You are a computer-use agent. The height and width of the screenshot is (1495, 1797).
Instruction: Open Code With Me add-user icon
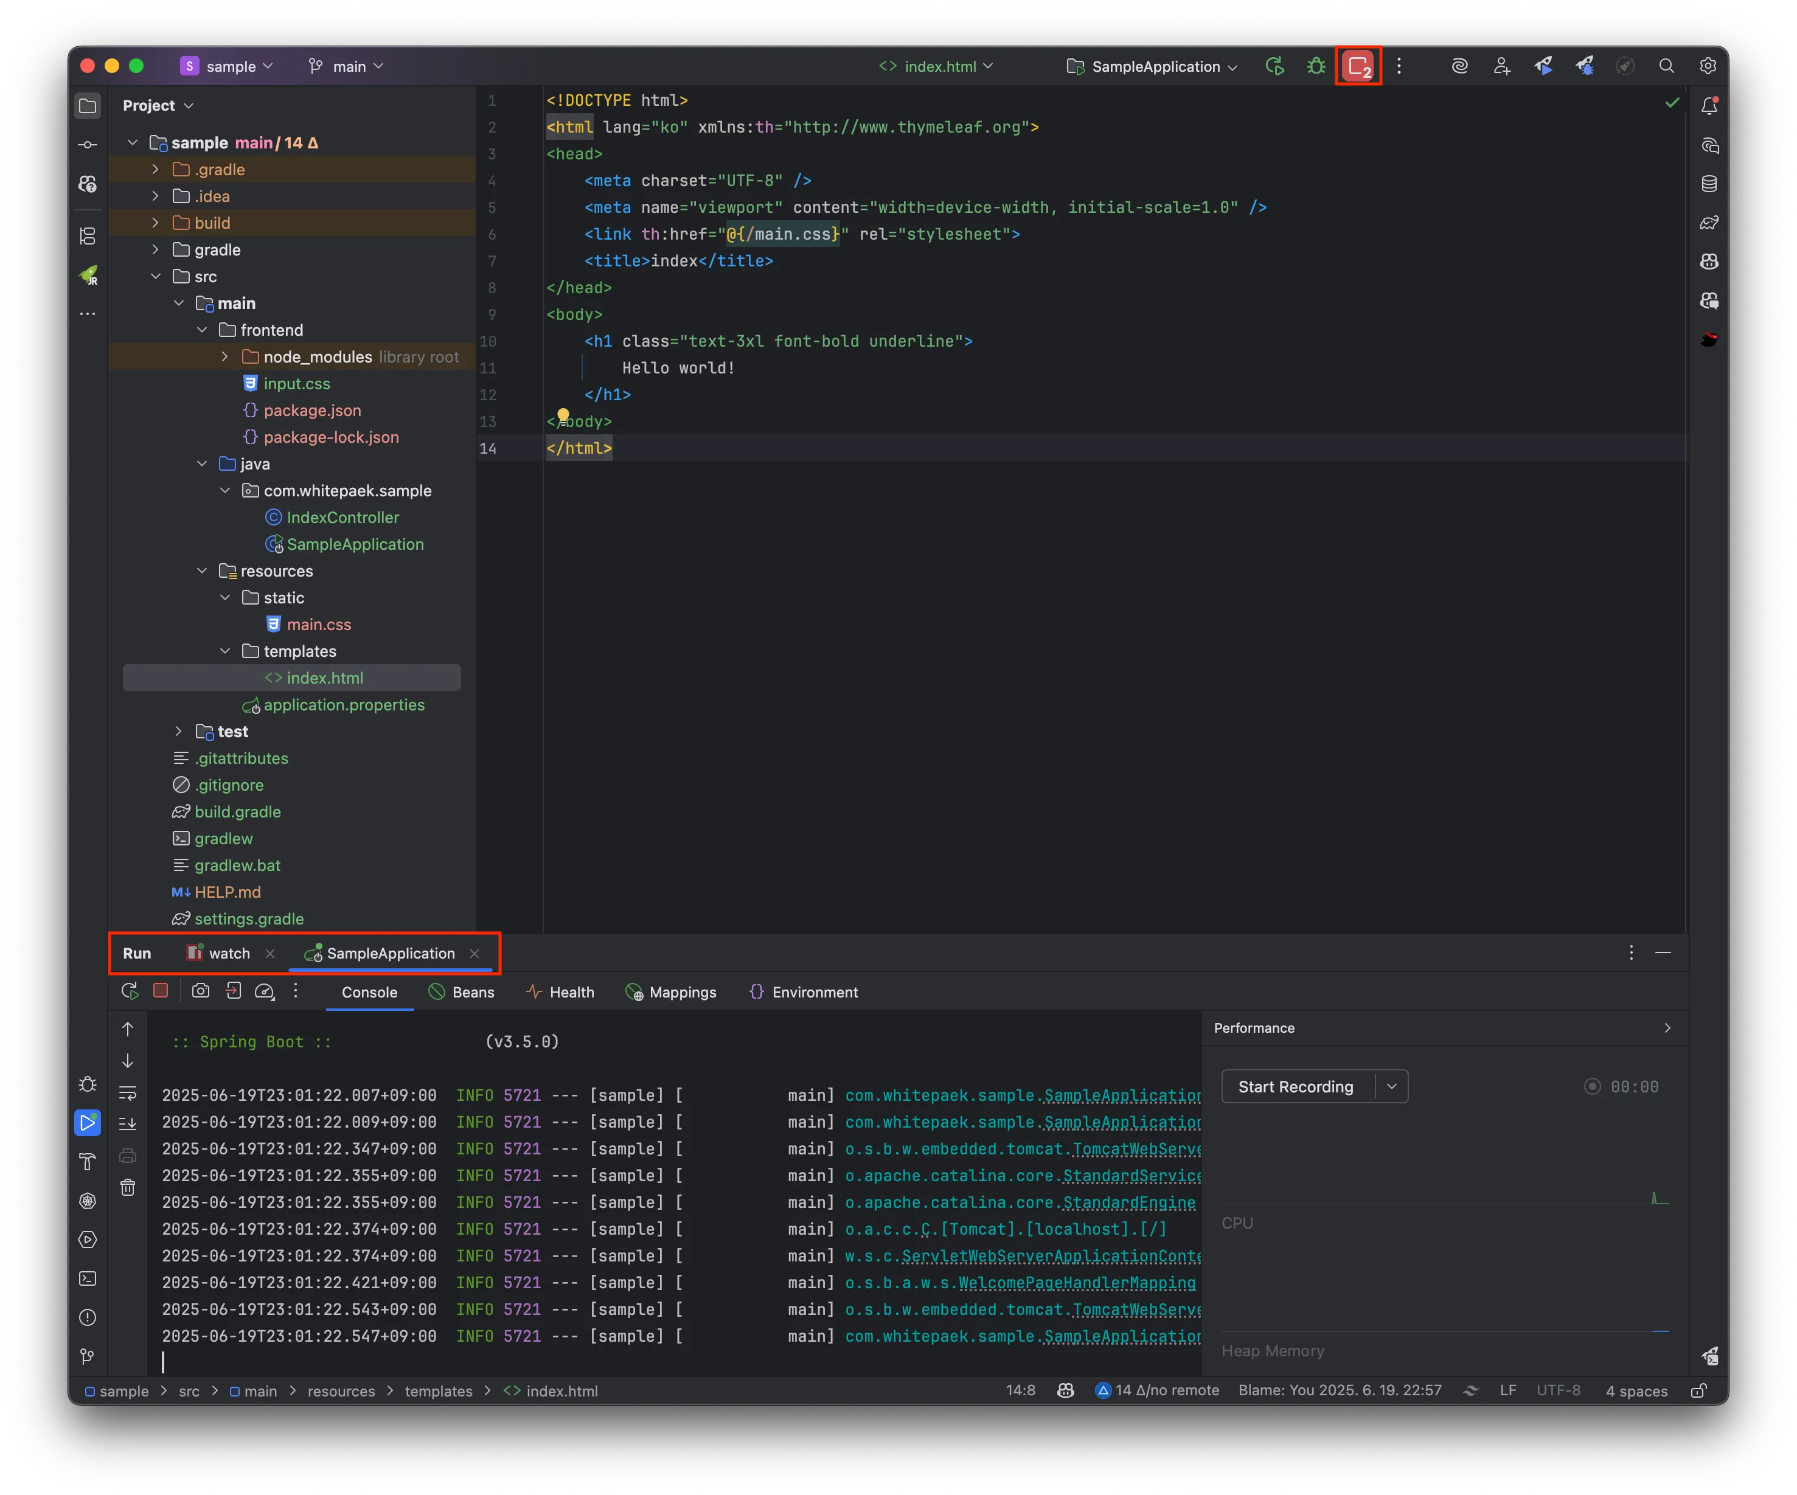pos(1502,66)
